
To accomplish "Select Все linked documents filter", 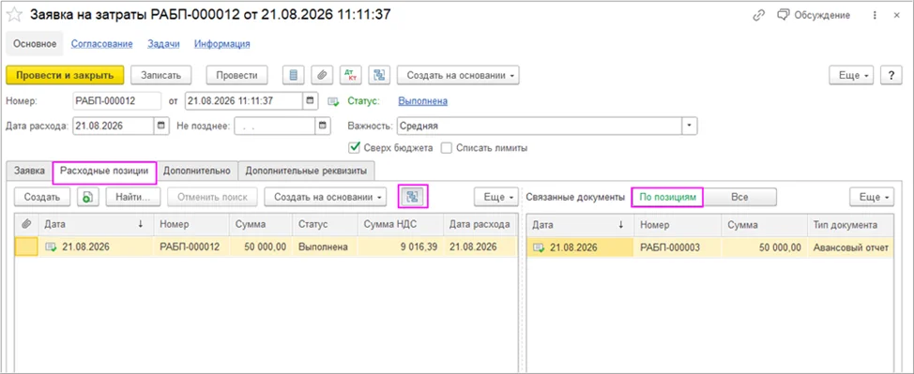I will point(739,197).
